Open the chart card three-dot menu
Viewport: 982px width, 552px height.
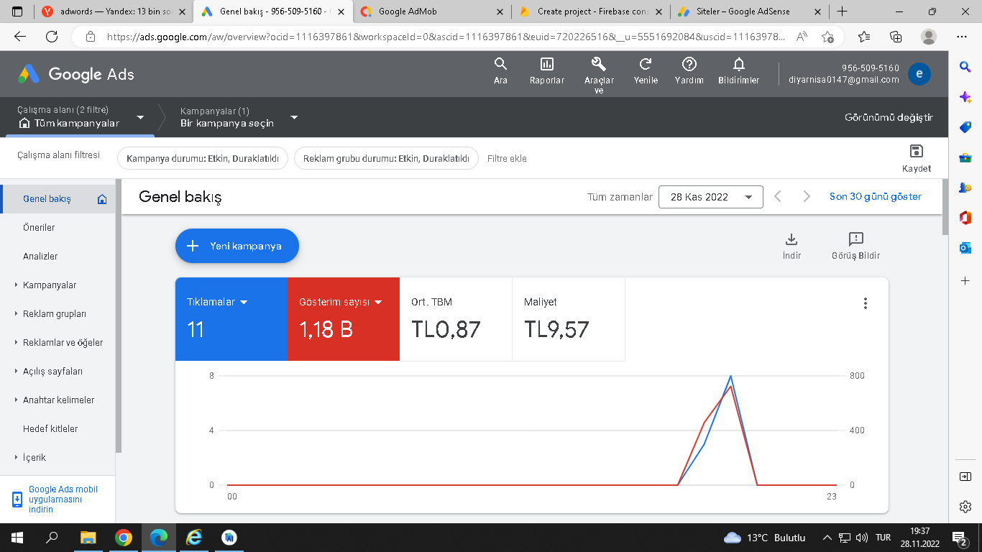coord(866,303)
